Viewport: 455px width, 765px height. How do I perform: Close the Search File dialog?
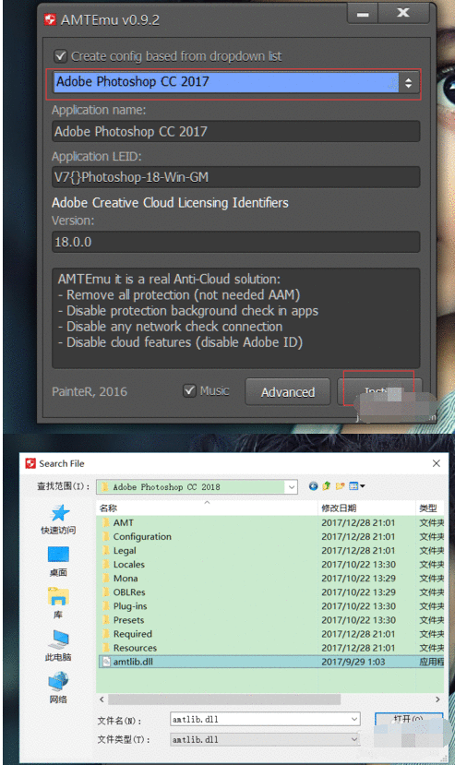[436, 463]
